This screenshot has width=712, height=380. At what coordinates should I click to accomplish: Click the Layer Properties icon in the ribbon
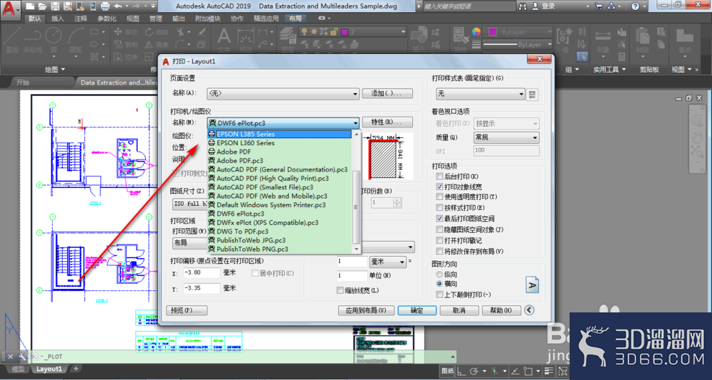[x=287, y=40]
